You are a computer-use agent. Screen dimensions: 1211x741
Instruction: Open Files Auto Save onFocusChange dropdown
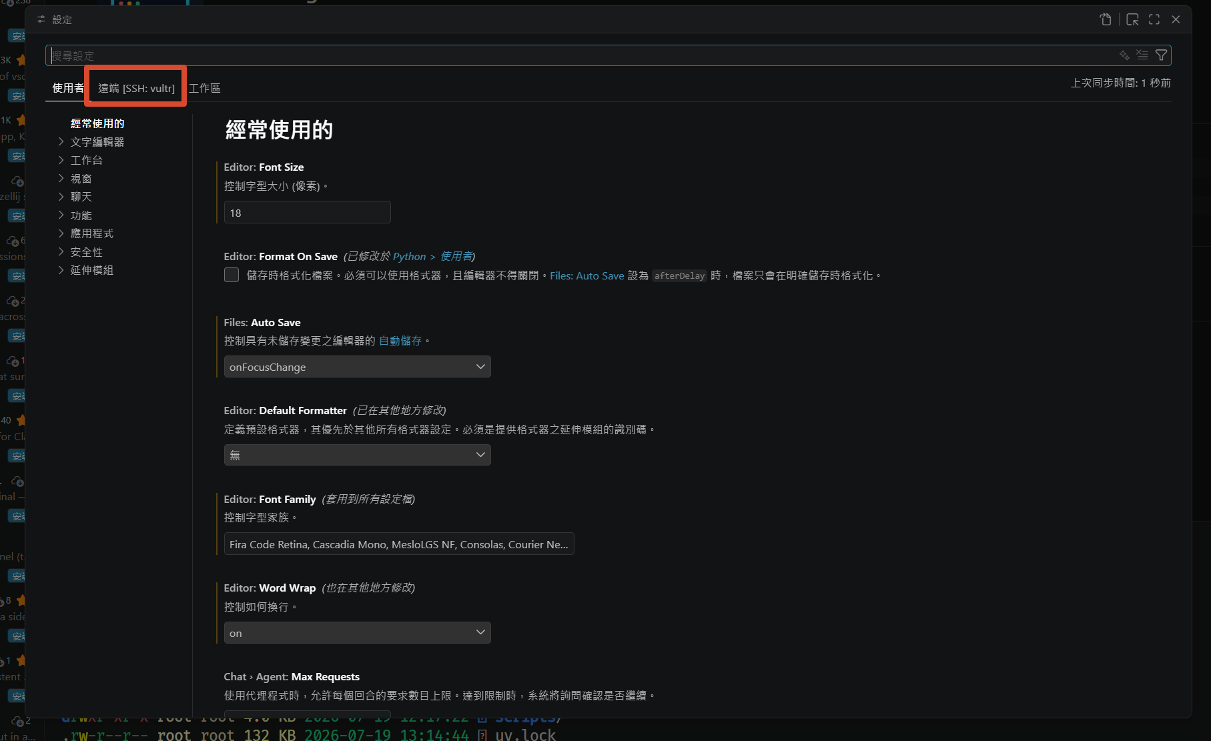point(357,367)
